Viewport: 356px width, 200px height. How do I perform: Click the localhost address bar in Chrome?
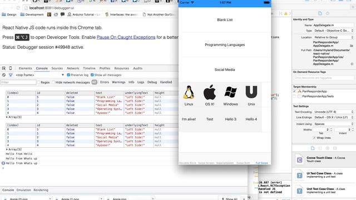[x=100, y=8]
